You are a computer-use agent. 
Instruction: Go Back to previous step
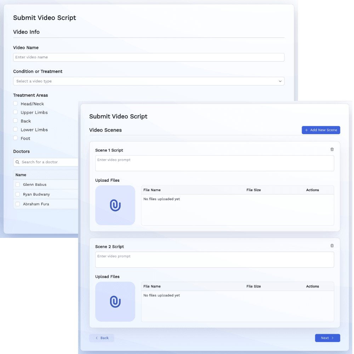point(102,338)
